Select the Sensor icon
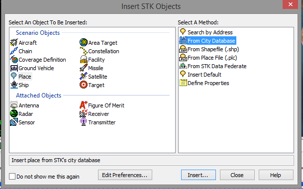The image size is (303, 189). click(14, 122)
